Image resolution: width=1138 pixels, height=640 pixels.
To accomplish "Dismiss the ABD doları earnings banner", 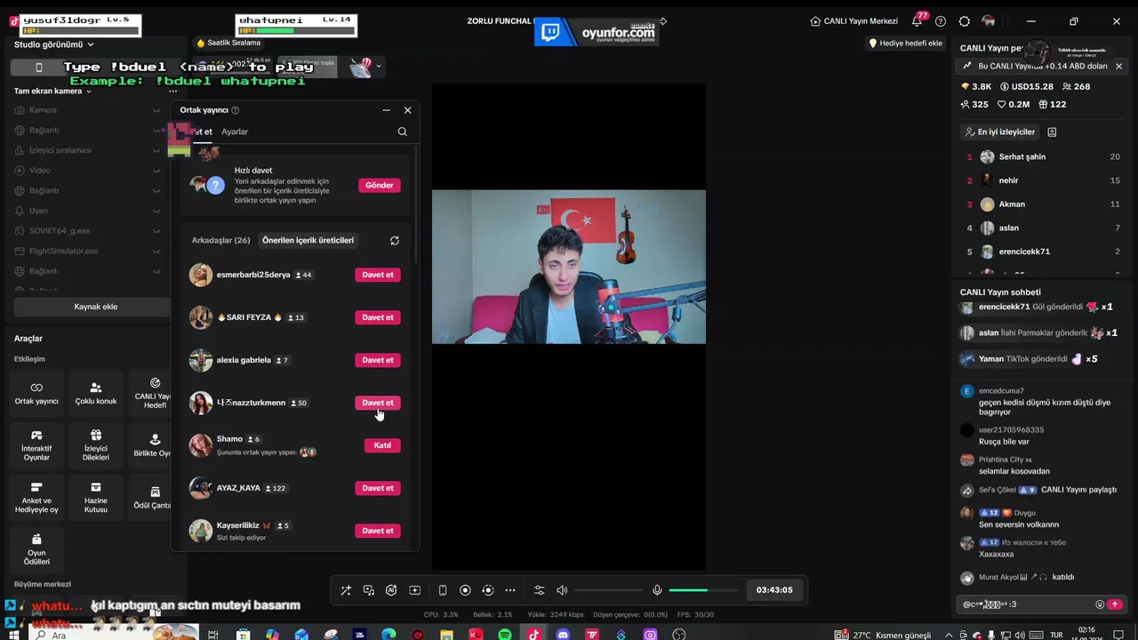I will point(1118,67).
